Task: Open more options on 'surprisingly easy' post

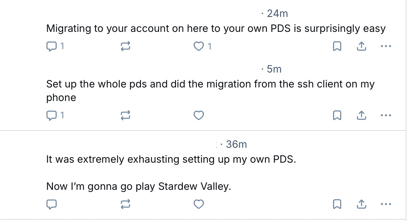Action: click(386, 46)
